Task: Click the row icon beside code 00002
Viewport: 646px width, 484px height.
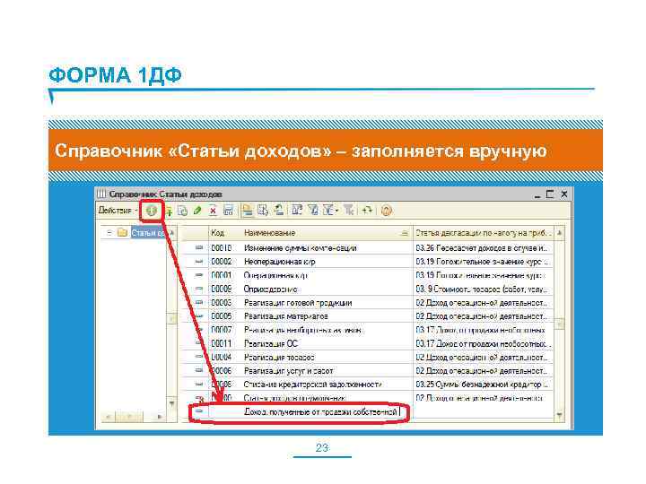Action: (199, 262)
